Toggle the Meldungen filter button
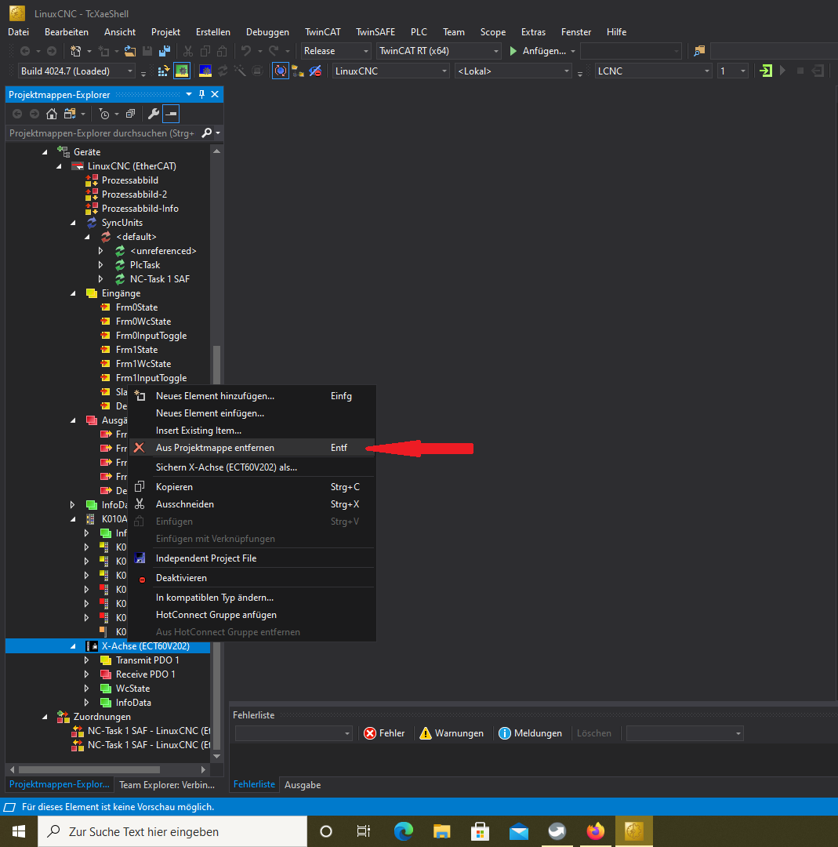This screenshot has height=847, width=838. tap(530, 733)
